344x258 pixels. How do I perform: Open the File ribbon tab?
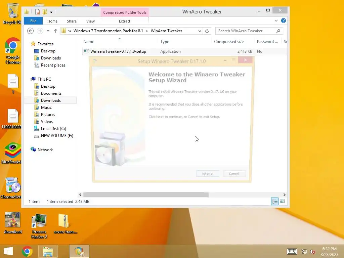pos(33,21)
